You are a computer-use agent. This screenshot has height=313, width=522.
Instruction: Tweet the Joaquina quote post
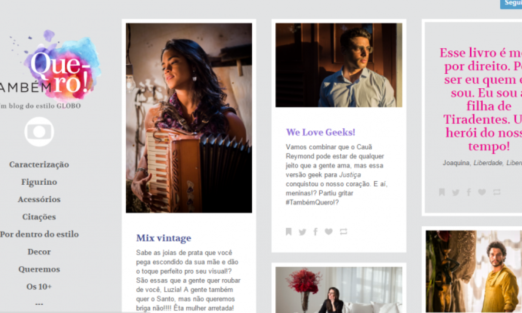coord(455,192)
